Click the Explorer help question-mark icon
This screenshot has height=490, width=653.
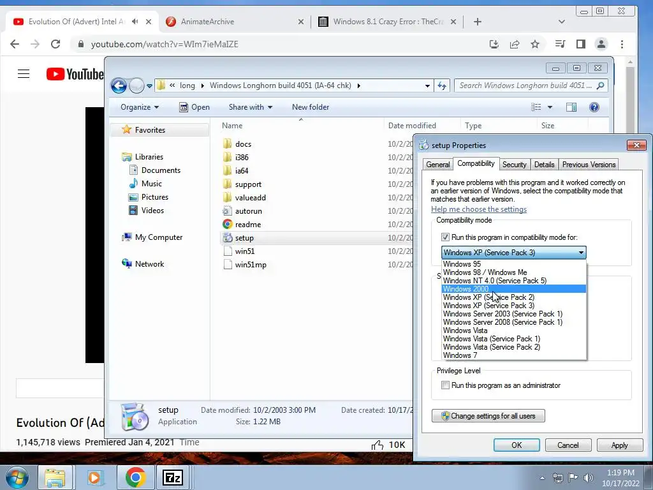point(594,107)
